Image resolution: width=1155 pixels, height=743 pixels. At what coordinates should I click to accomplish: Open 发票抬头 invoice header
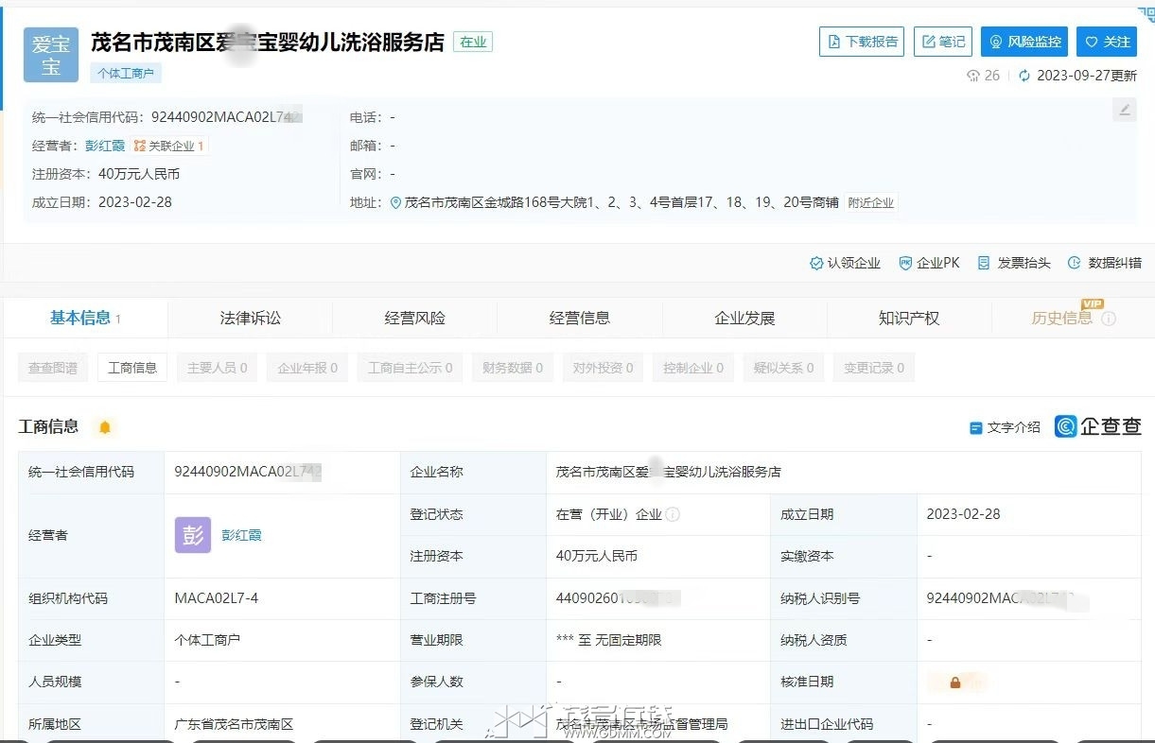(x=1014, y=263)
